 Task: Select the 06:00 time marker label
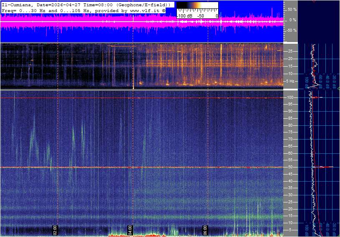point(205,229)
